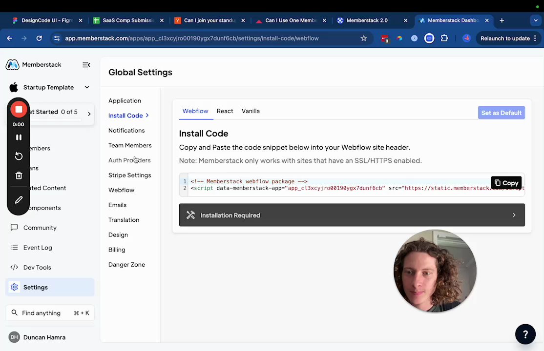Open Webflow settings page
This screenshot has width=544, height=351.
(x=121, y=190)
